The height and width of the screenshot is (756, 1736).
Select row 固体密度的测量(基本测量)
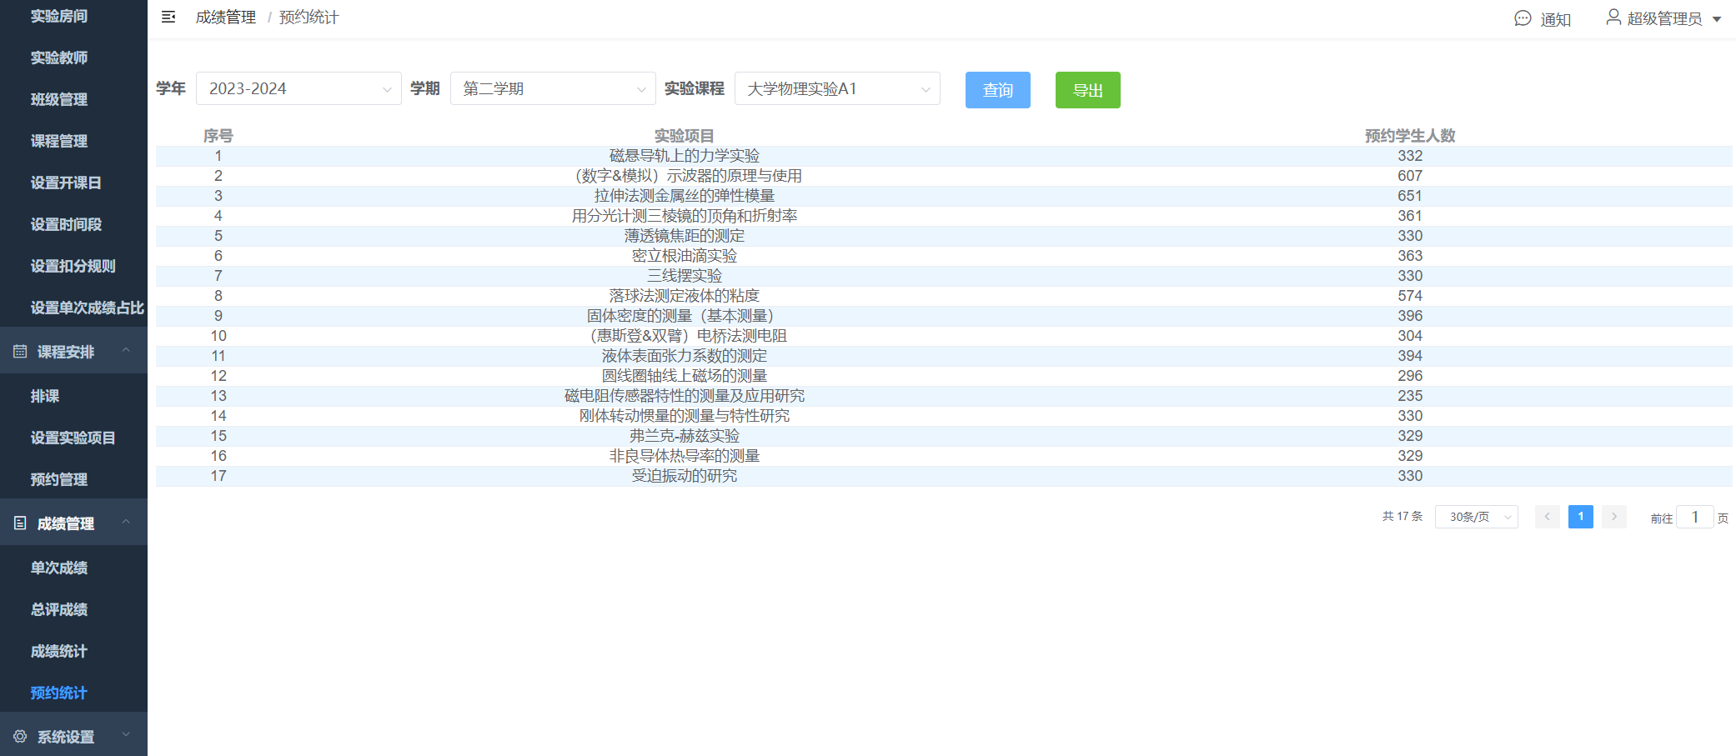point(944,316)
